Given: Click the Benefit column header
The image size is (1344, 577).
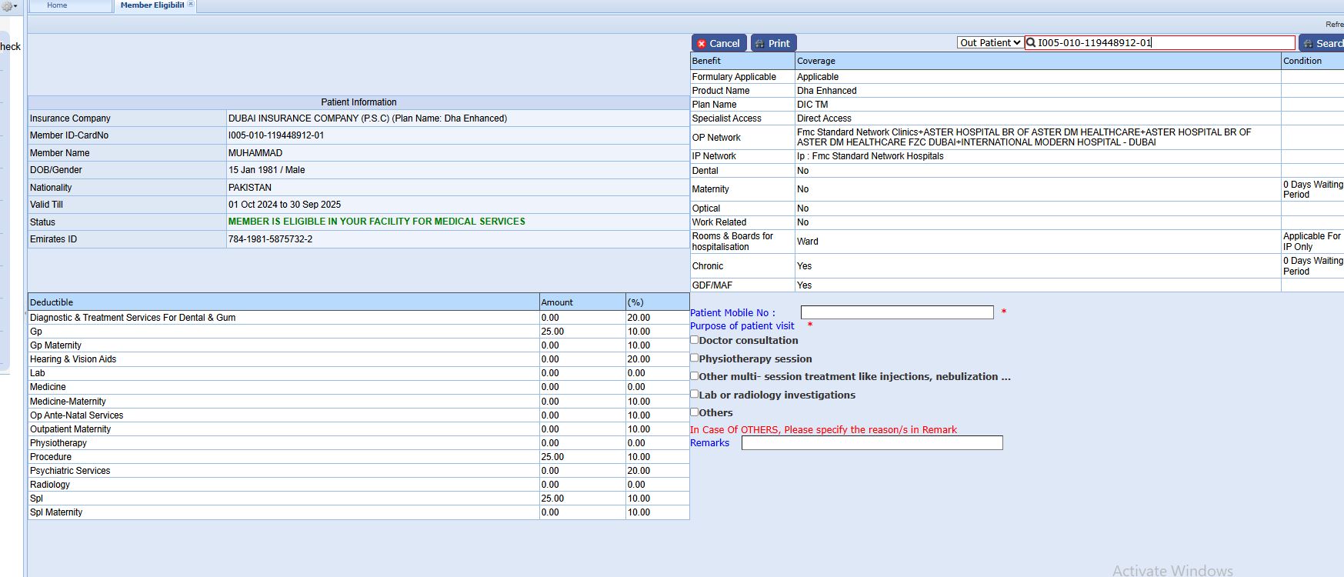Looking at the screenshot, I should coord(706,61).
